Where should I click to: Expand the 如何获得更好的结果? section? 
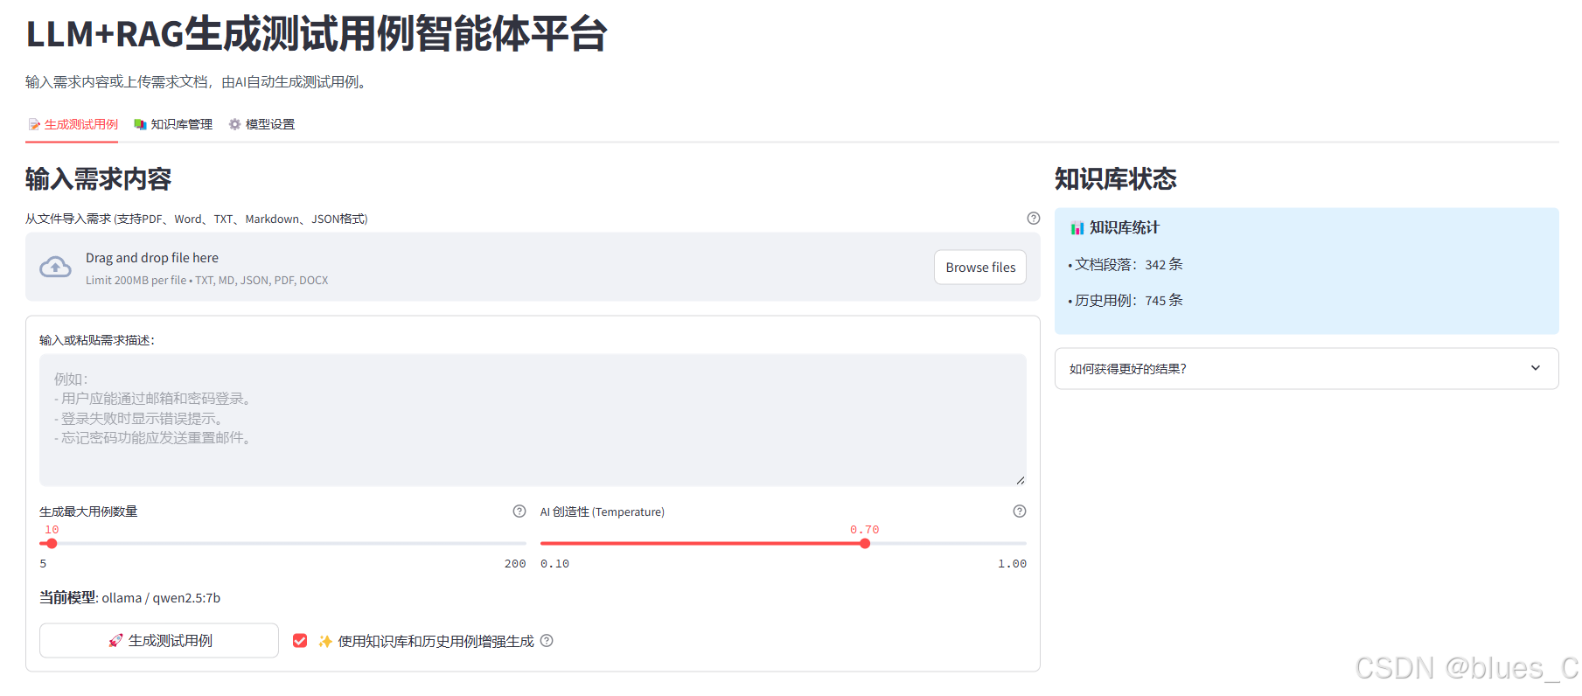[1307, 369]
